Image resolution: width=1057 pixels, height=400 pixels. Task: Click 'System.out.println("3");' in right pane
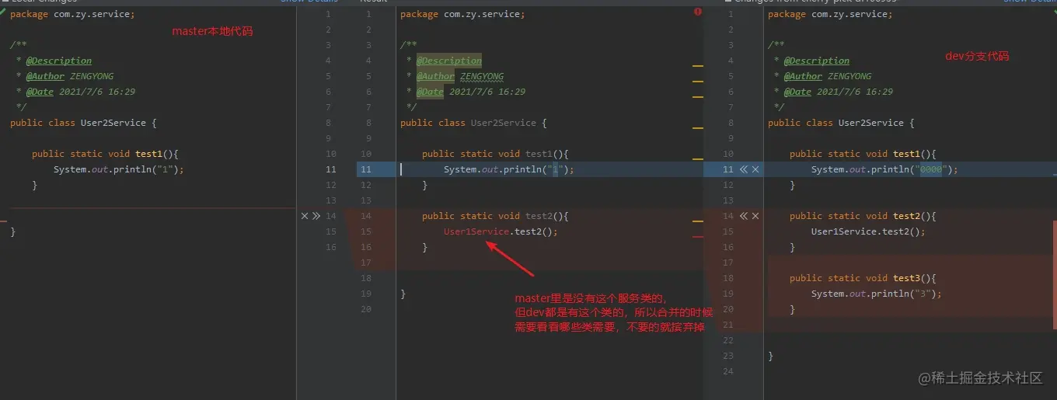tap(876, 294)
